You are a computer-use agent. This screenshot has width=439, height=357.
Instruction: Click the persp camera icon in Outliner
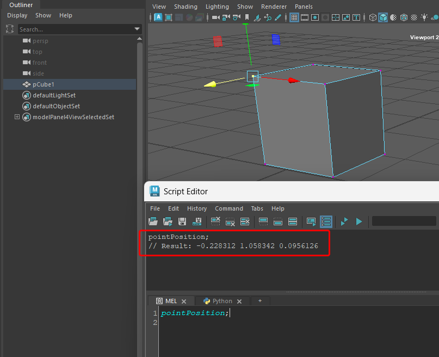pyautogui.click(x=27, y=41)
